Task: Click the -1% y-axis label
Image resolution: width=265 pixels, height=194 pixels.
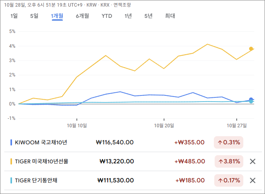Action: click(12, 118)
